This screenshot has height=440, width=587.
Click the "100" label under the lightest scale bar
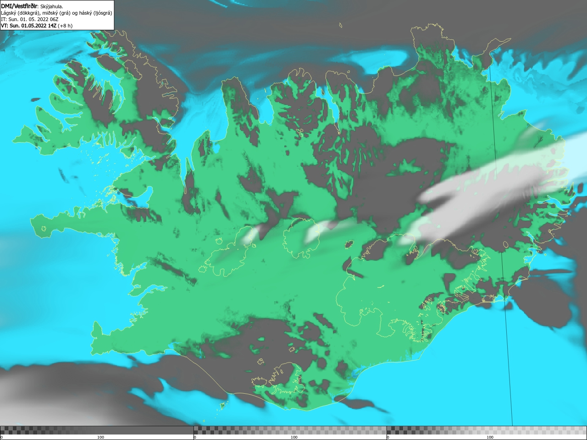coord(490,437)
